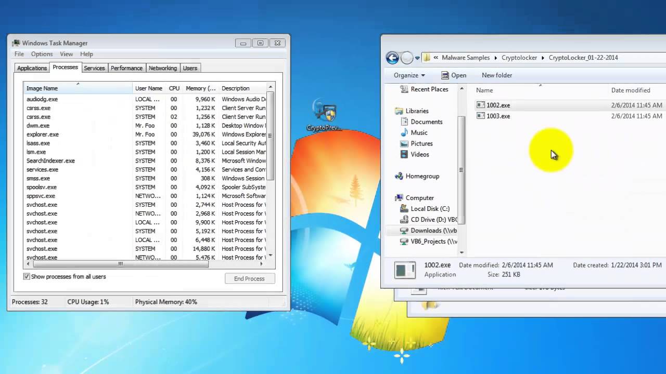Select the Libraries icon in the sidebar
This screenshot has height=374, width=666.
pos(399,111)
